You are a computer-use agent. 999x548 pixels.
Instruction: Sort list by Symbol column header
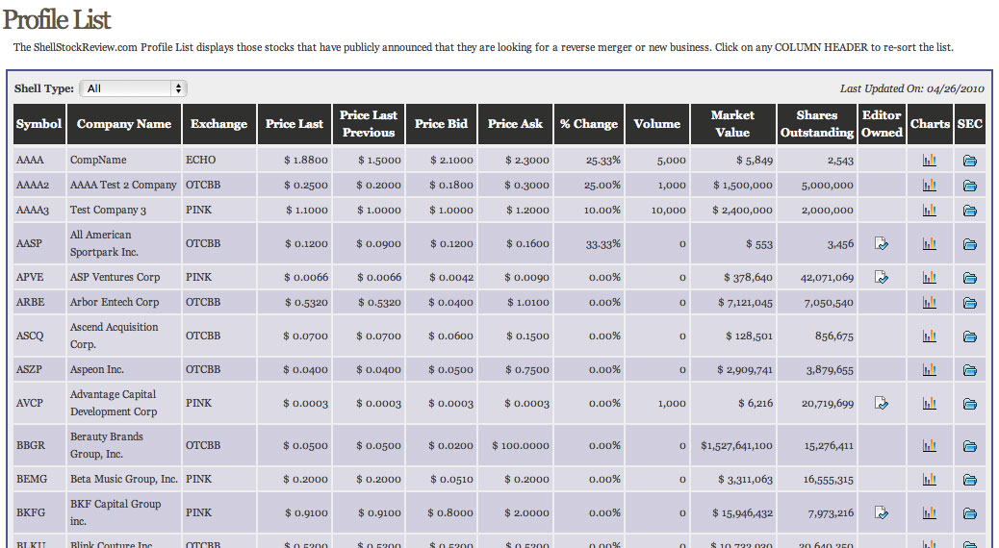click(38, 124)
